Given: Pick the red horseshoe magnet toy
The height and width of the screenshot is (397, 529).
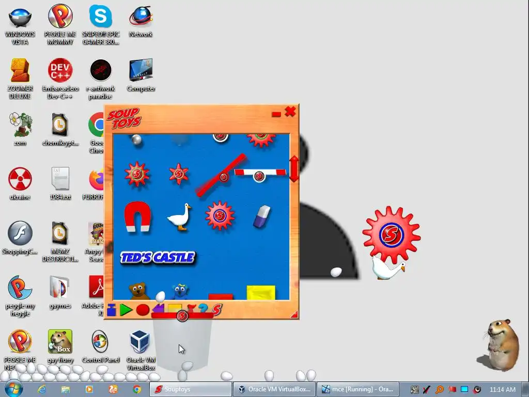Looking at the screenshot, I should click(137, 217).
